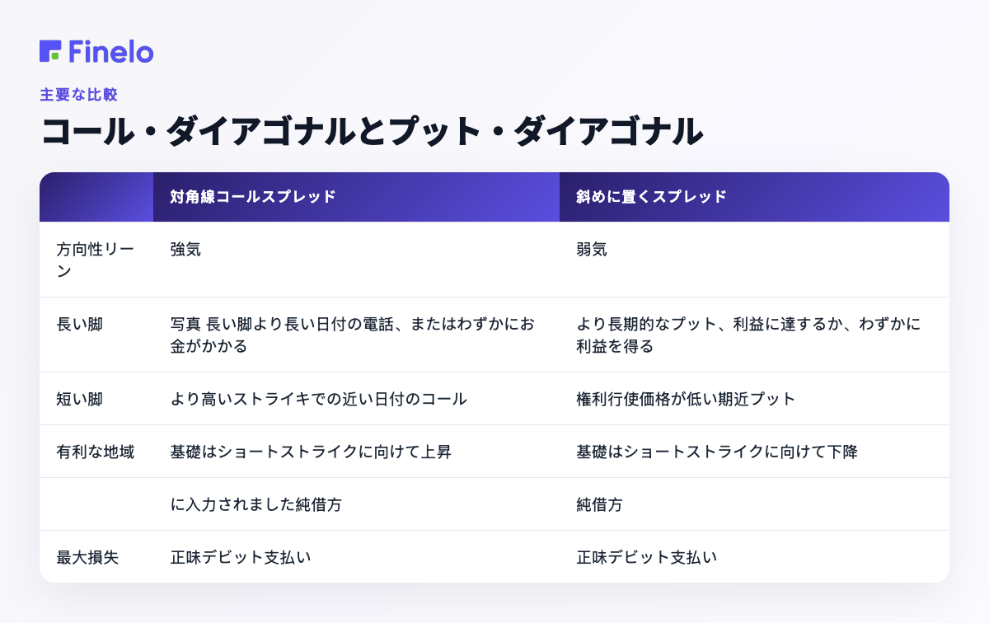Select the 最大損失 row label

87,557
